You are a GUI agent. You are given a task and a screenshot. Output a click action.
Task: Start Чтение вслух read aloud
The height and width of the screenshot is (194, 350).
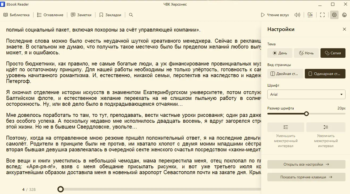tap(275, 15)
